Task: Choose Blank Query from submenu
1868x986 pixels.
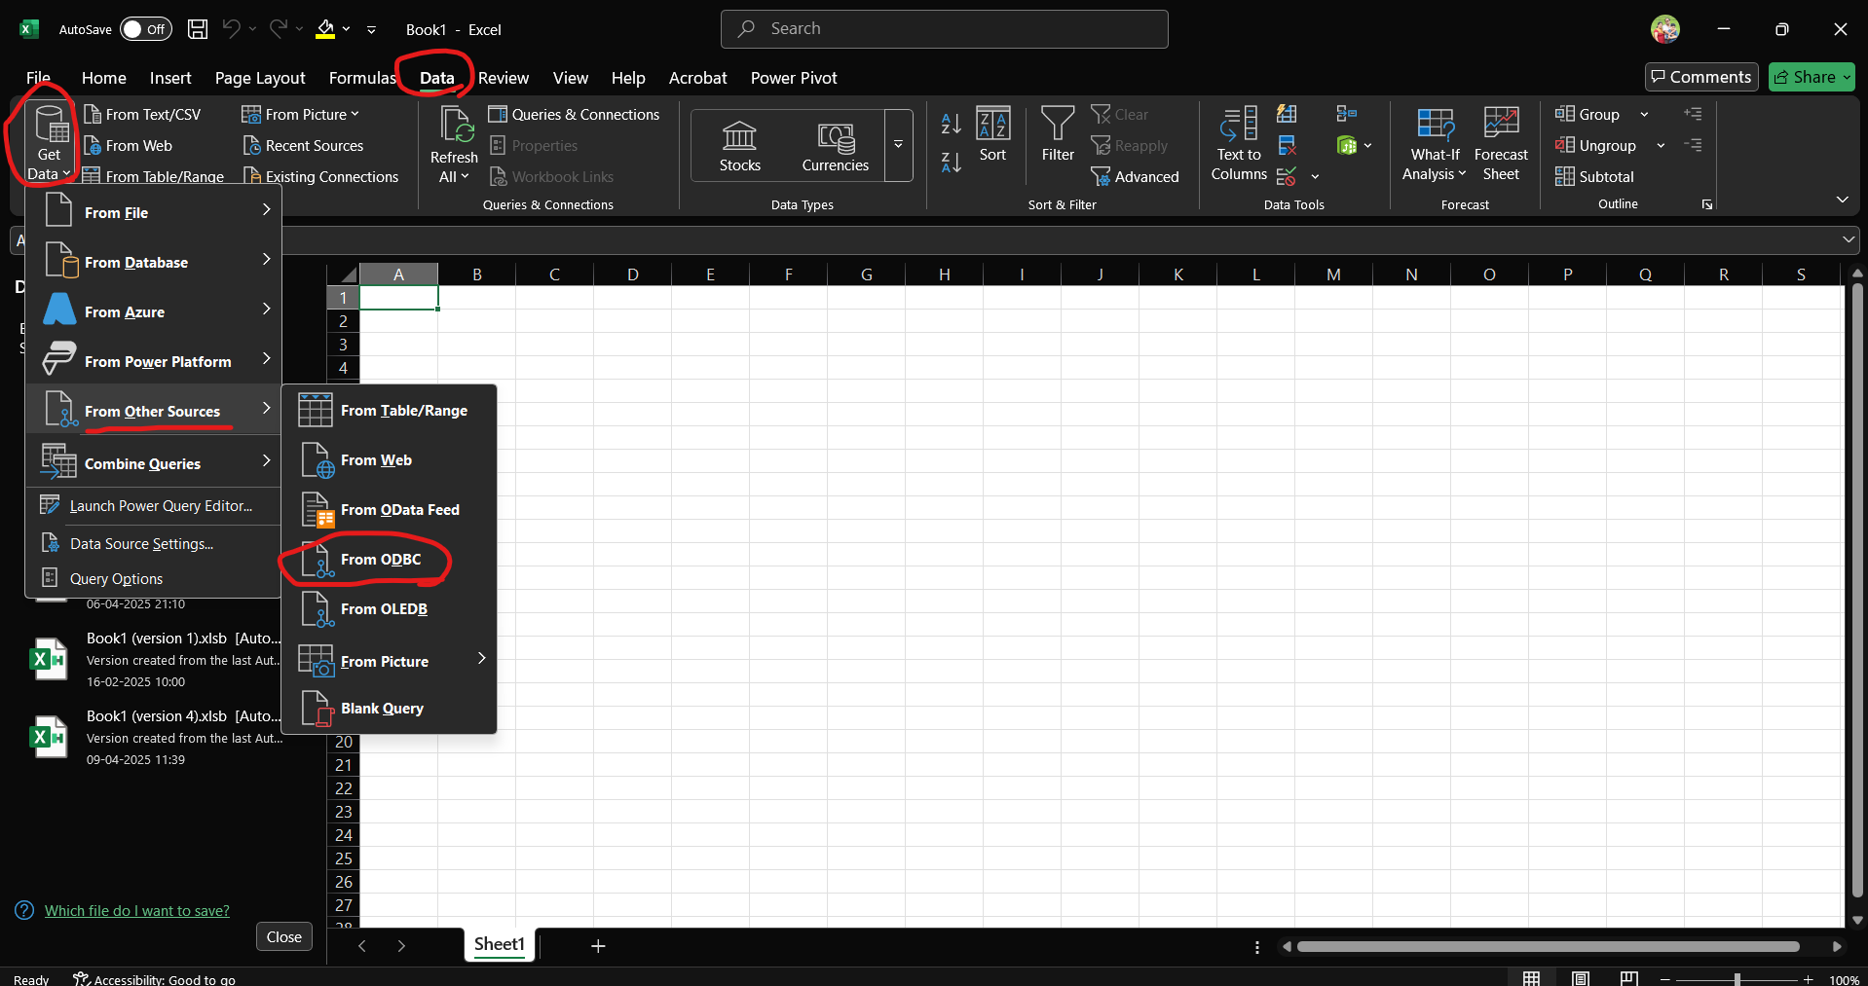Action: pyautogui.click(x=382, y=709)
